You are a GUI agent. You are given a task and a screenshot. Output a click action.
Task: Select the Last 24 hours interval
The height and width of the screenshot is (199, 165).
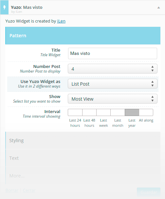75,112
